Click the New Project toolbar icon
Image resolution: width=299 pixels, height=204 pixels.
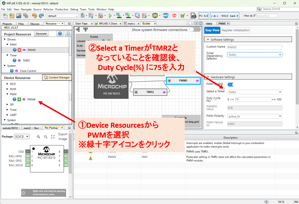tap(5, 16)
